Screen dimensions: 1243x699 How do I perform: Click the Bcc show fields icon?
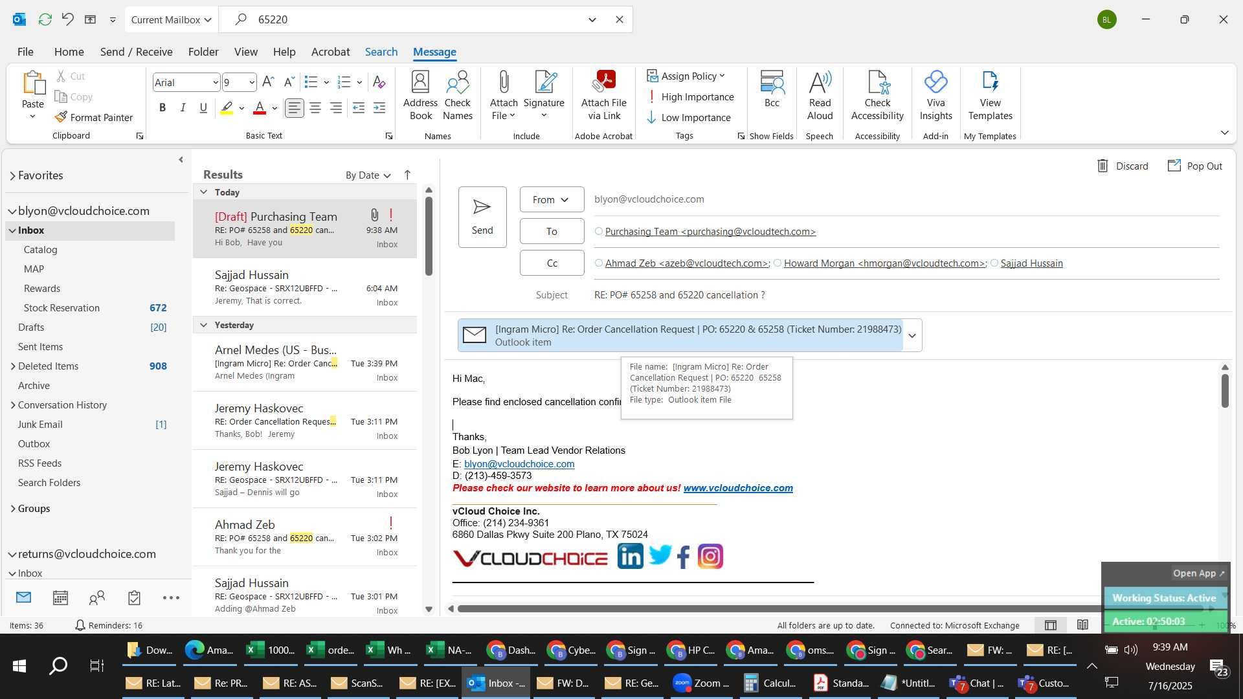tap(772, 89)
